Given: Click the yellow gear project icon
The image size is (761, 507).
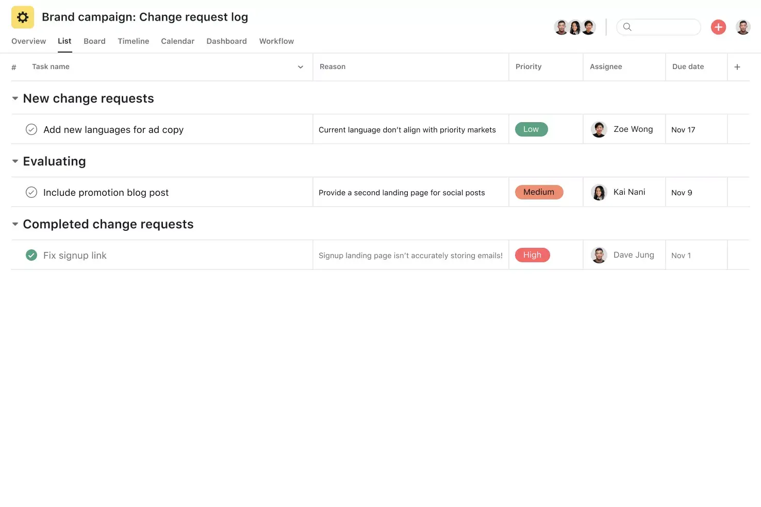Looking at the screenshot, I should [22, 16].
